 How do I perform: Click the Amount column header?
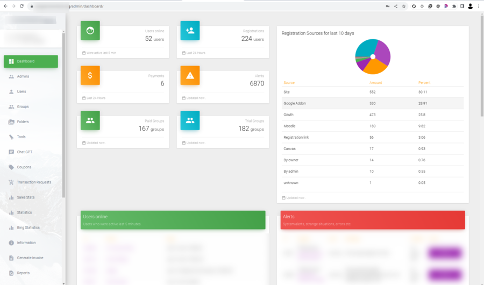click(x=376, y=83)
